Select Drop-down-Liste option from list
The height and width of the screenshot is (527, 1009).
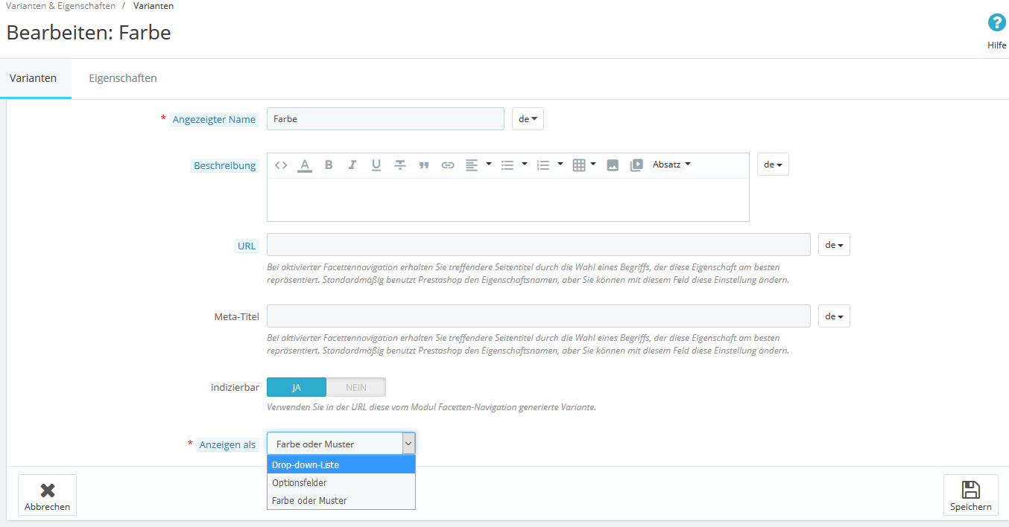coord(341,464)
